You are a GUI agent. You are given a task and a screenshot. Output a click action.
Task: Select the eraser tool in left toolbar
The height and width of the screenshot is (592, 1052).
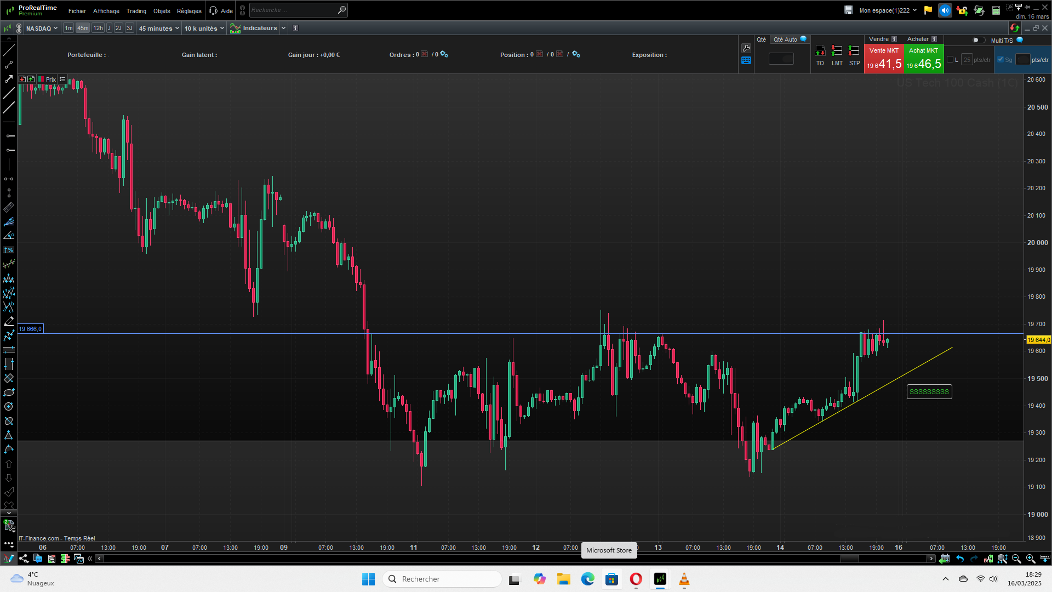(x=9, y=321)
